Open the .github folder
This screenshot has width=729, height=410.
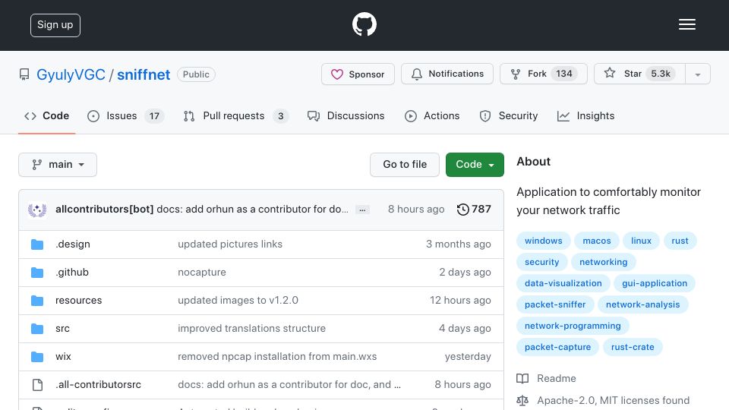[71, 272]
